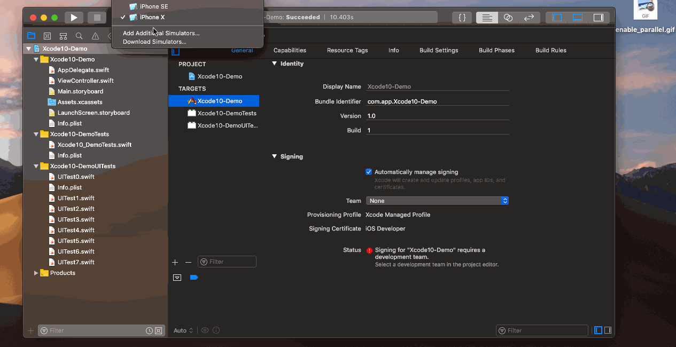
Task: Collapse the Identity section
Action: 275,64
